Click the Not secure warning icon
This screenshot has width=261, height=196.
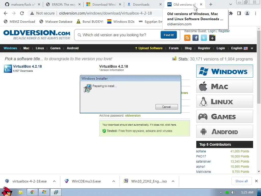pos(32,13)
